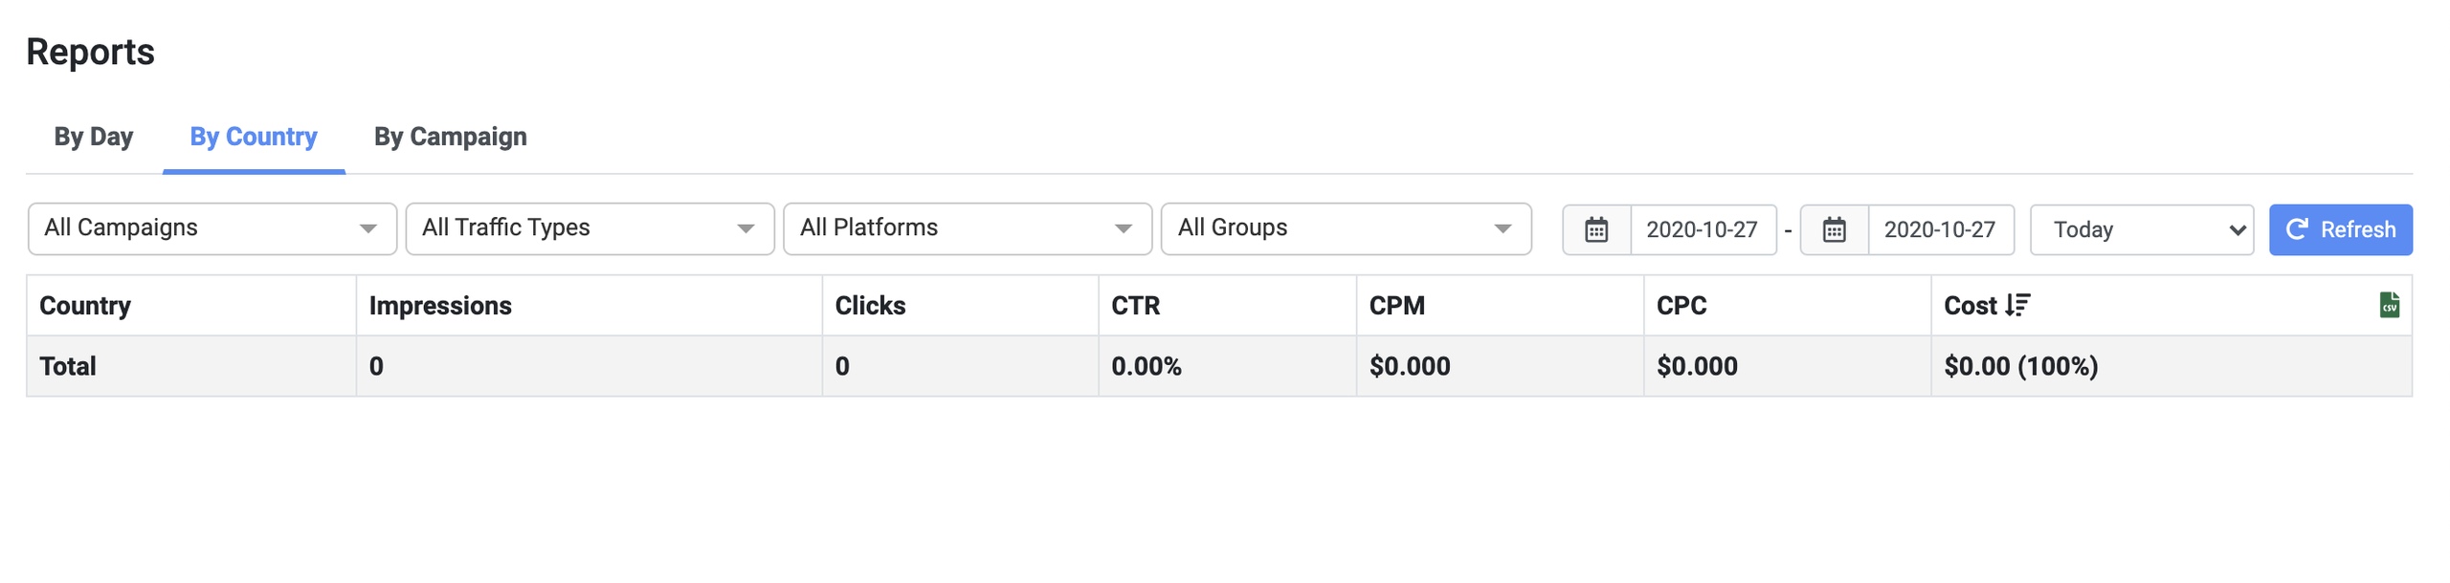Click the start date calendar icon
This screenshot has height=583, width=2450.
point(1595,229)
